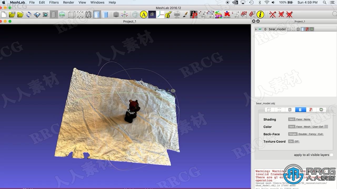Open the Edit menu

42,2
